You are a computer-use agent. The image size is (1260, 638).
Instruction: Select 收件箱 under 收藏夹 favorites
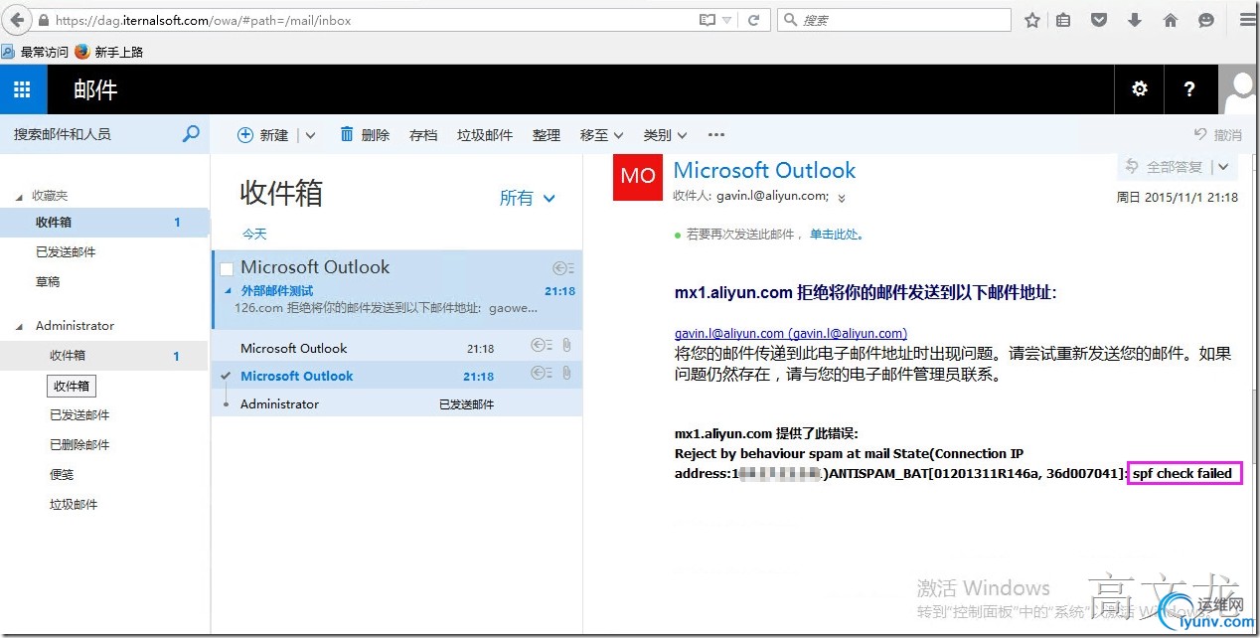(105, 223)
